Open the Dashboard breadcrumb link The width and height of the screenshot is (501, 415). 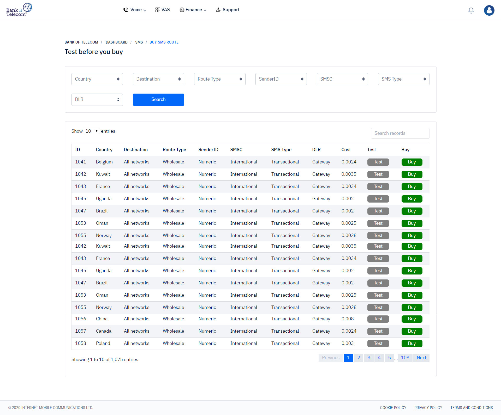point(117,42)
